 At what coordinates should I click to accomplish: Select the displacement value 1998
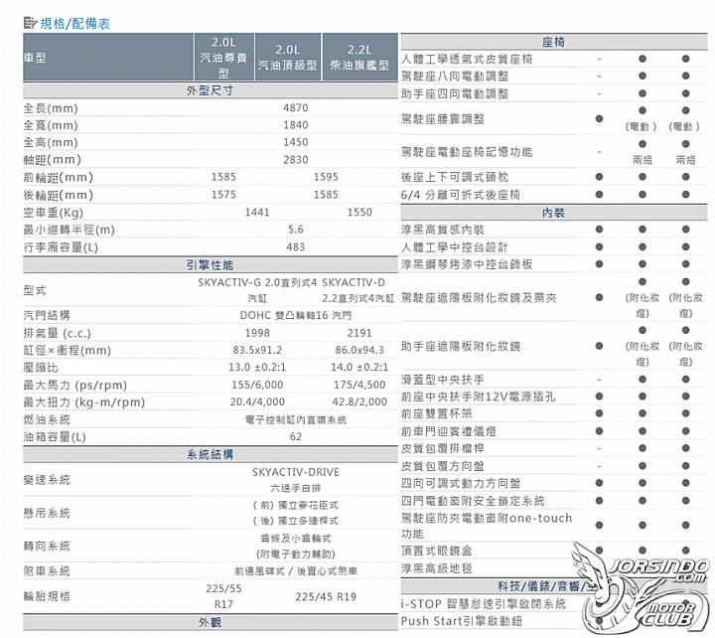point(257,333)
